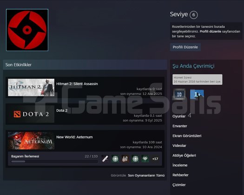Click the 'Seviye' label

click(179, 14)
